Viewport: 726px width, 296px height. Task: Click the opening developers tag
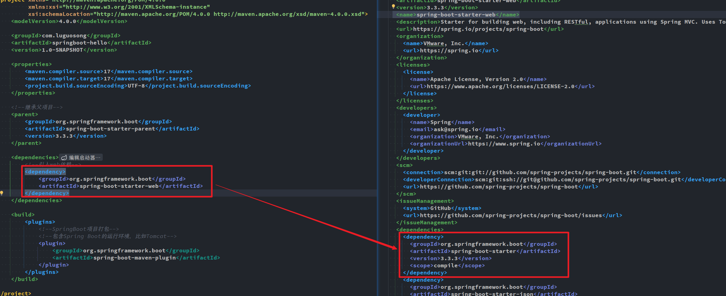[x=417, y=108]
